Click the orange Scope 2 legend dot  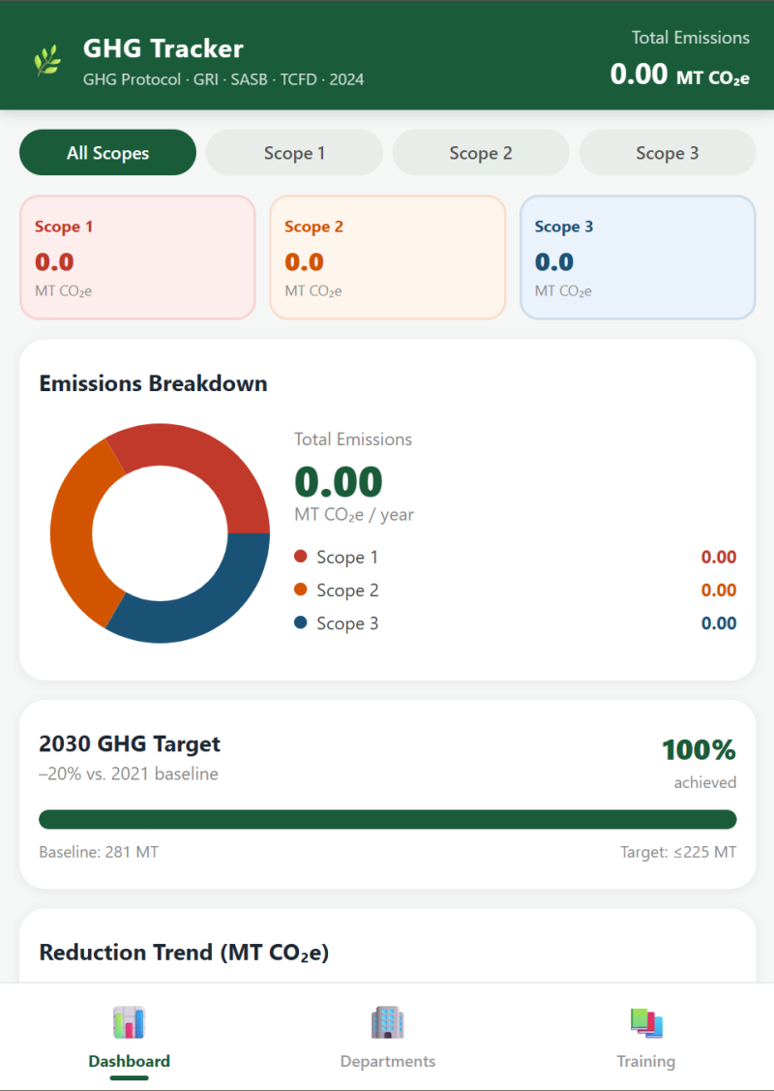coord(300,590)
